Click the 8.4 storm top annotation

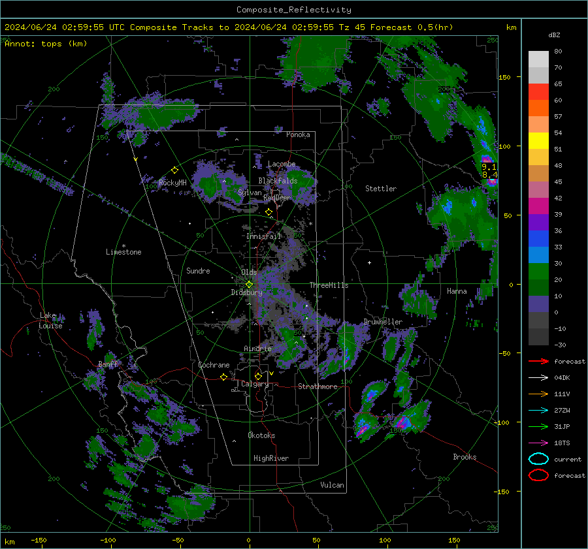(x=490, y=175)
